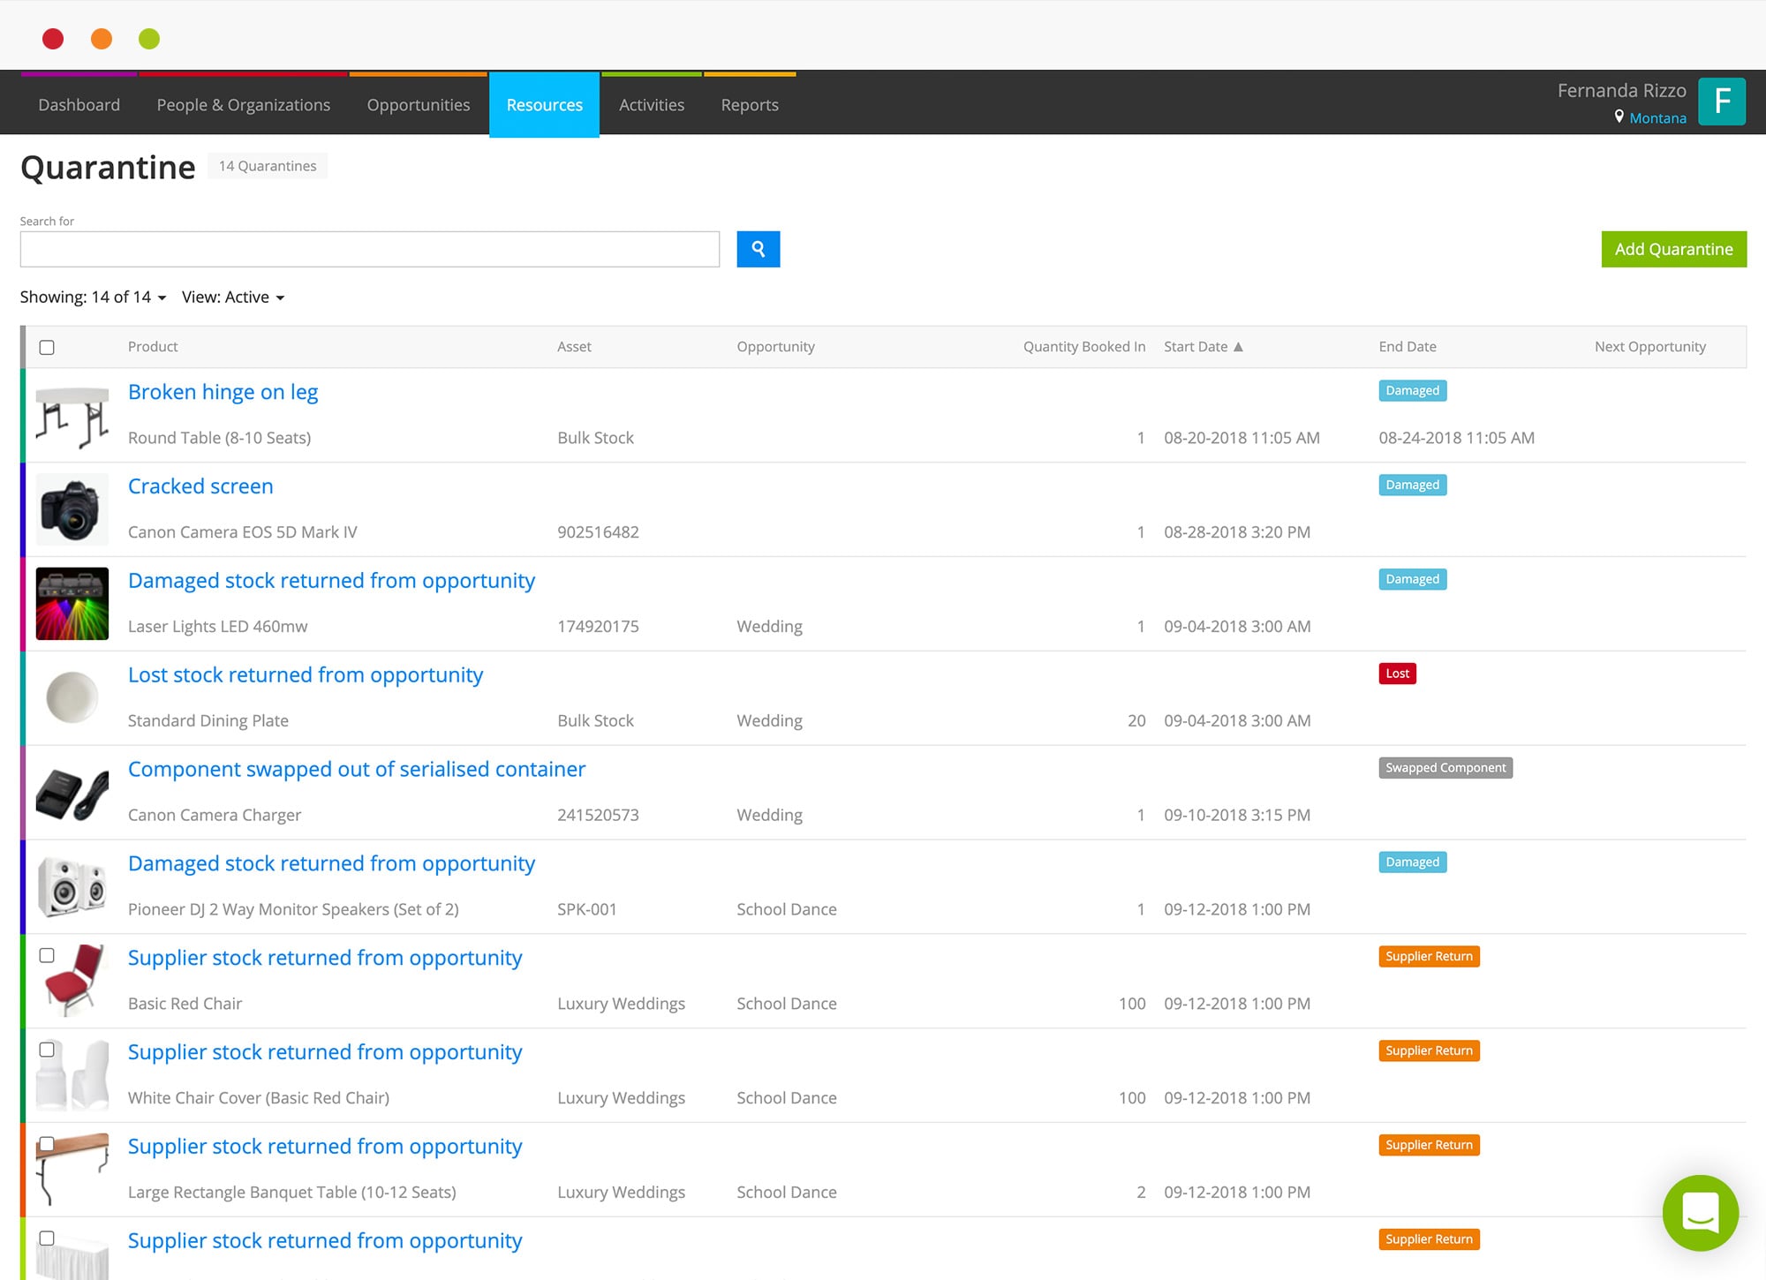
Task: Click the green macOS maximize dot
Action: pos(149,39)
